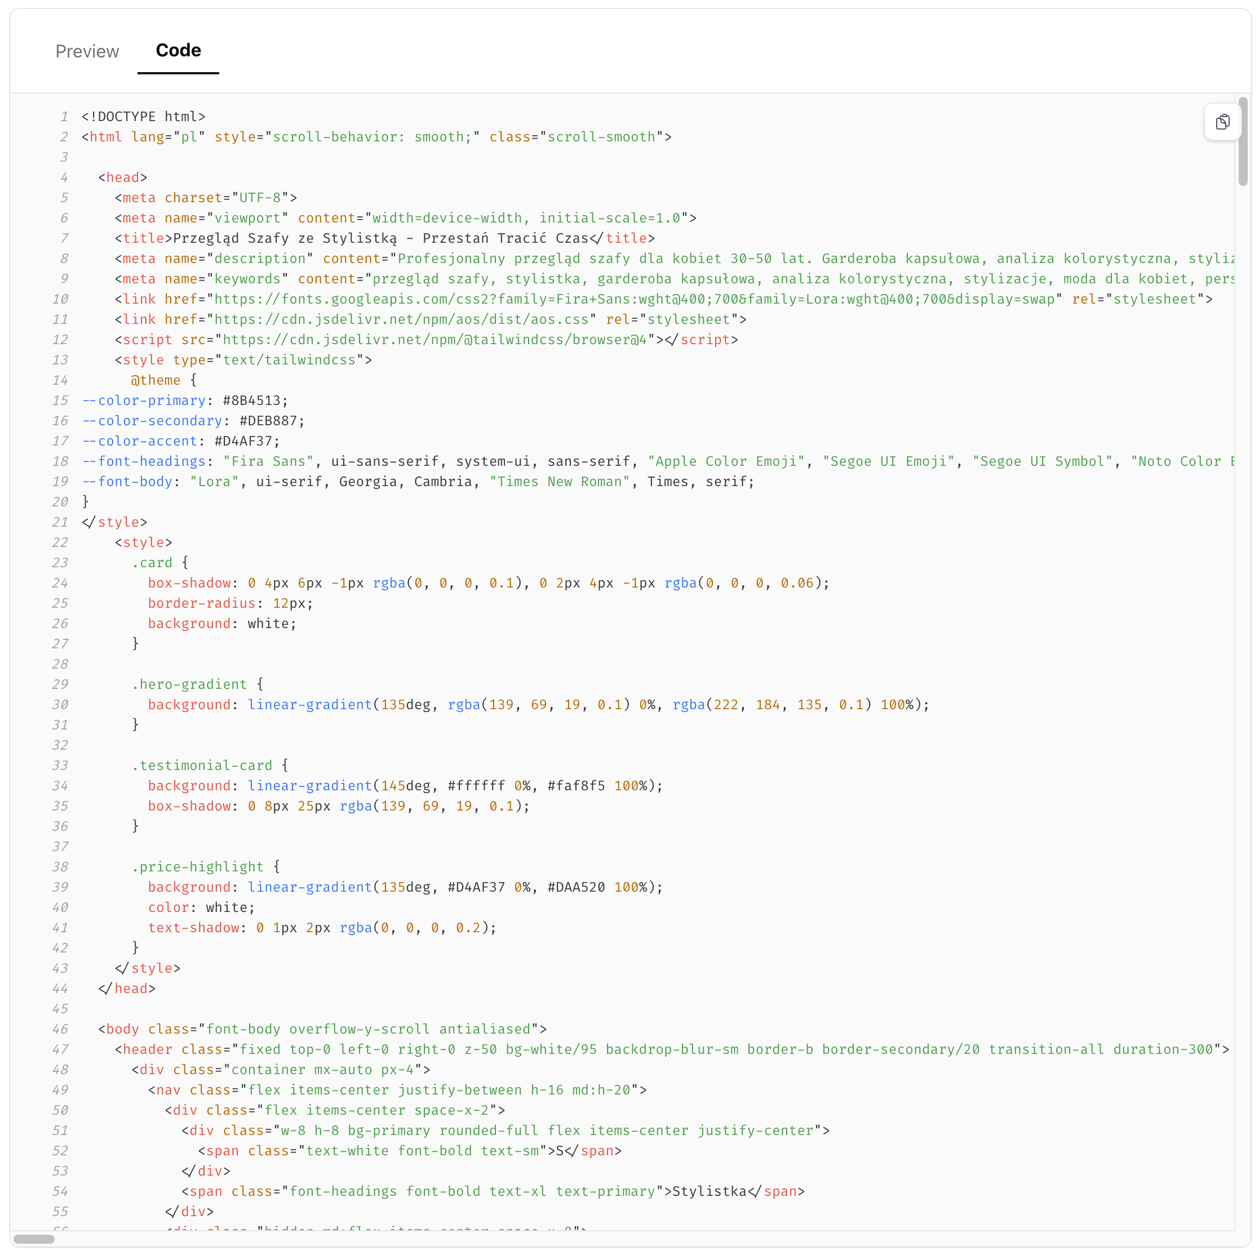Click the Stylistka span text
The image size is (1259, 1255).
click(709, 1191)
